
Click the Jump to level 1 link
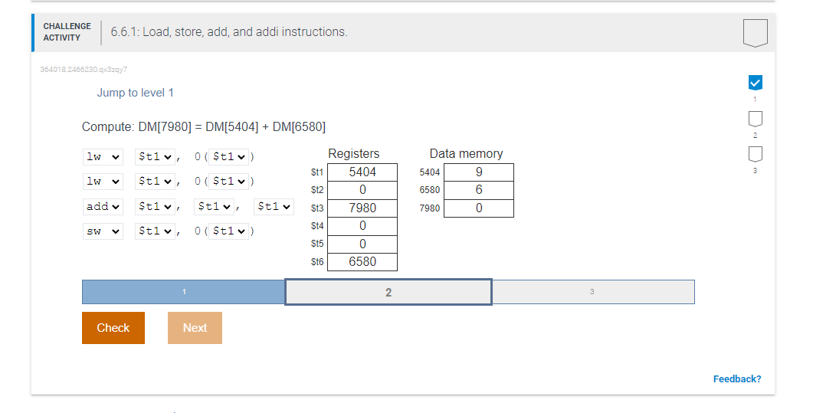pyautogui.click(x=136, y=93)
